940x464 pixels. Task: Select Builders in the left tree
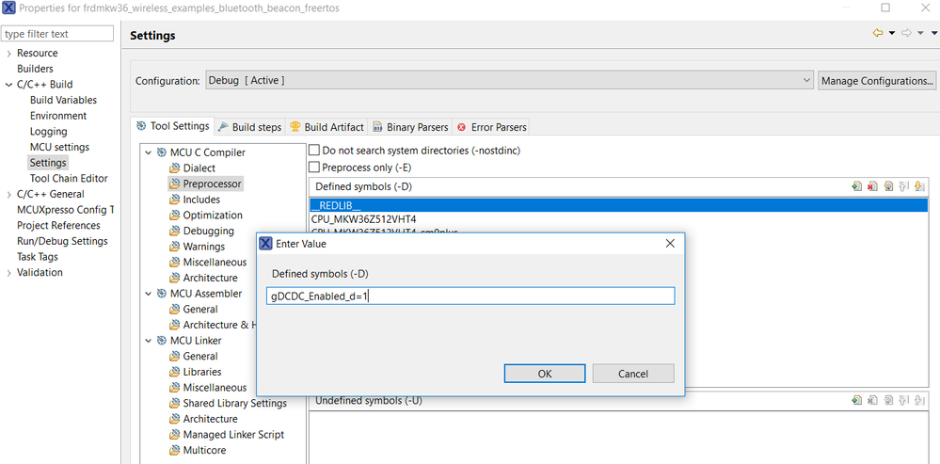pos(35,69)
